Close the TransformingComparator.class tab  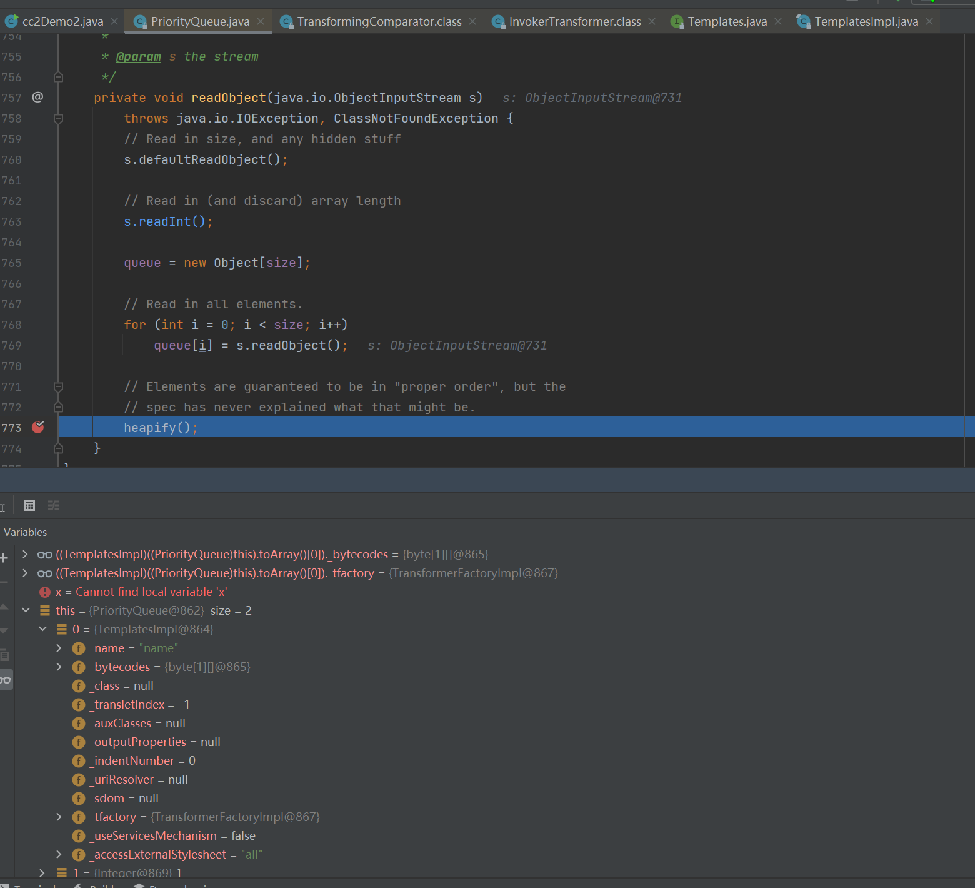[x=472, y=21]
